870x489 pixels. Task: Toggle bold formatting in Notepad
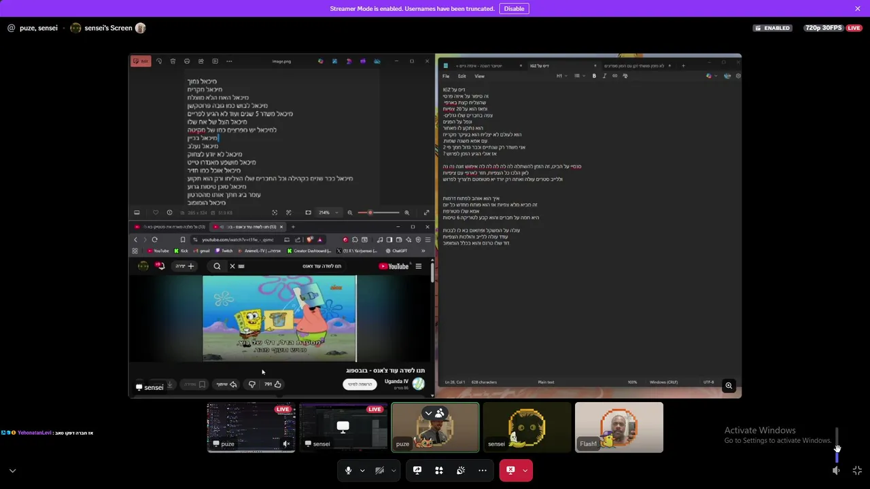click(594, 76)
